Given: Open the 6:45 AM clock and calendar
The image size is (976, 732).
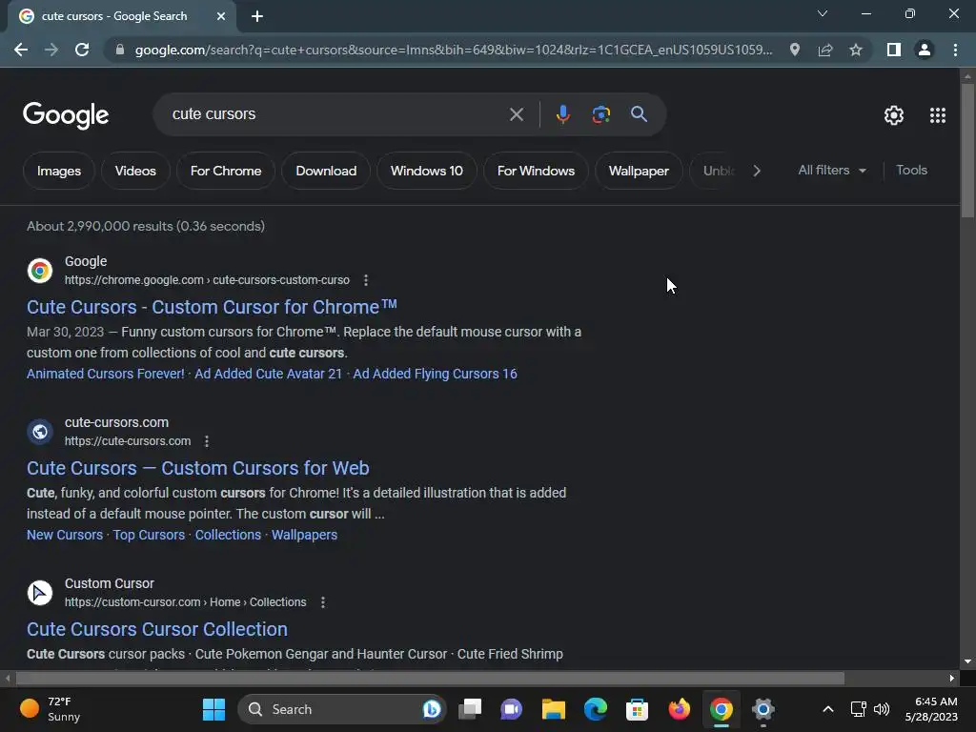Looking at the screenshot, I should click(931, 709).
